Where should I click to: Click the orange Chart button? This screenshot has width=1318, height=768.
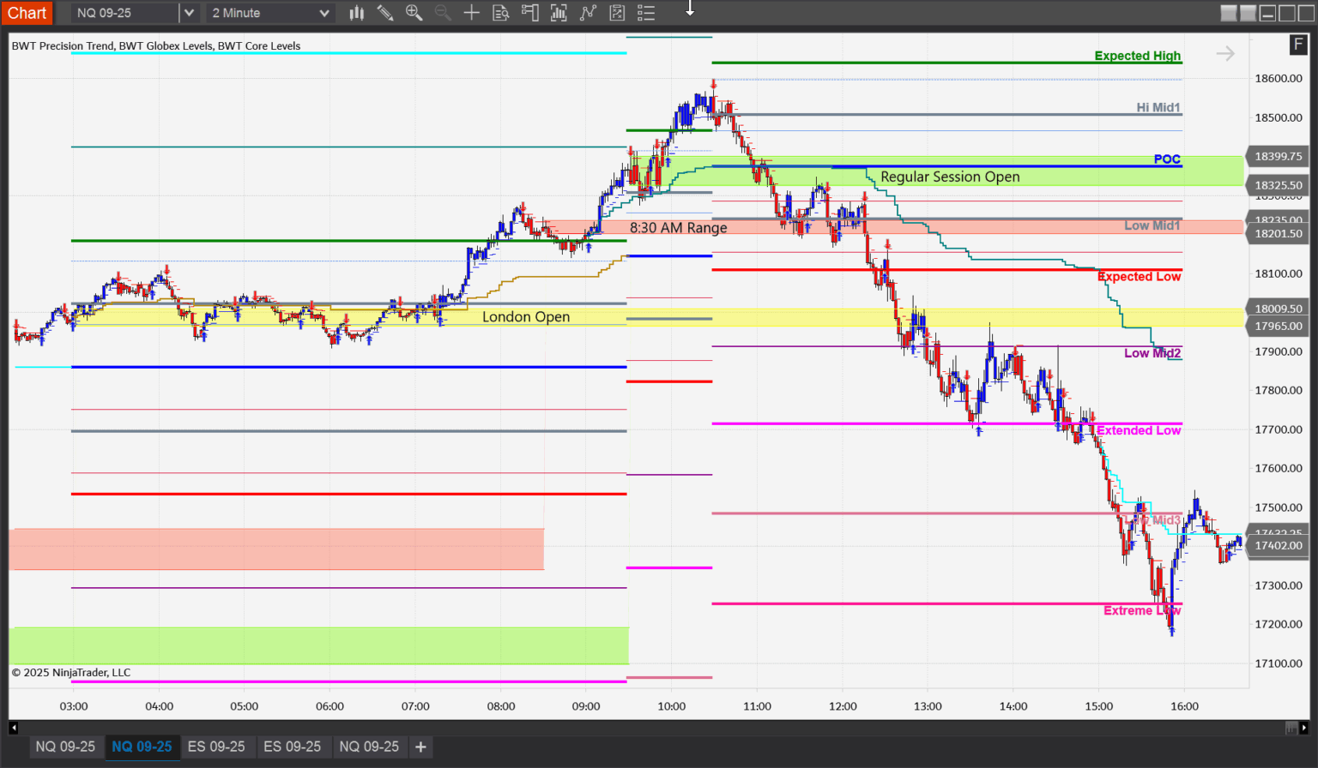[x=27, y=13]
